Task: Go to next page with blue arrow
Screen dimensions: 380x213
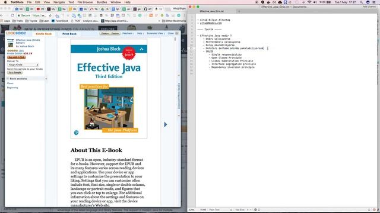Action: (x=166, y=125)
